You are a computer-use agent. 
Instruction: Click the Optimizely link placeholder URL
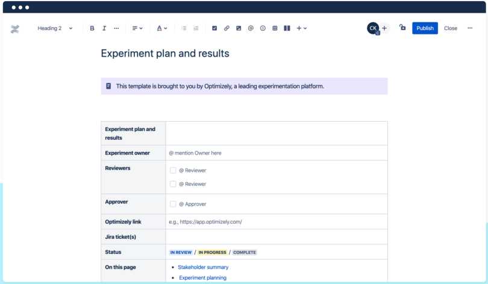coord(205,222)
